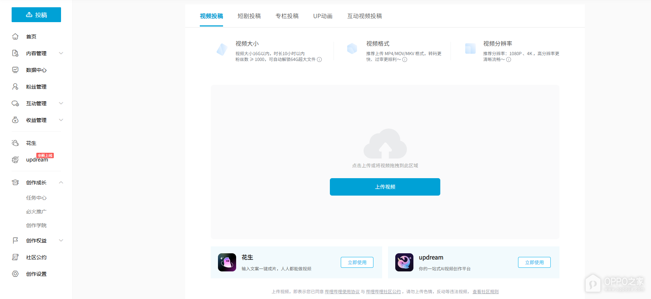This screenshot has width=651, height=299.
Task: Click the 创作权益 flag icon
Action: 15,240
